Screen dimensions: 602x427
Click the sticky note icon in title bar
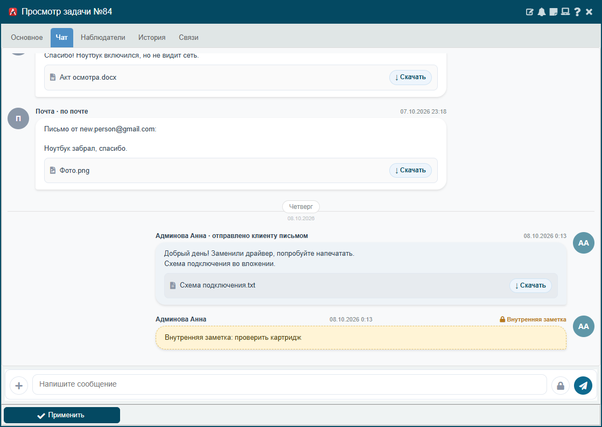tap(553, 12)
